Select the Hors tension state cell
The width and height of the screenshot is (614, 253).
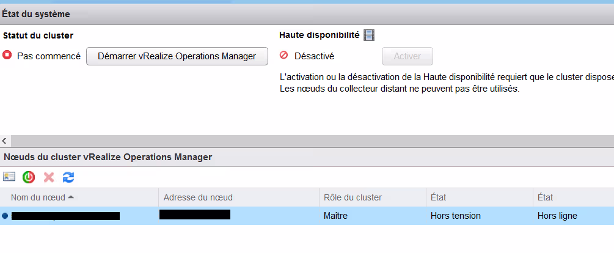click(x=455, y=216)
